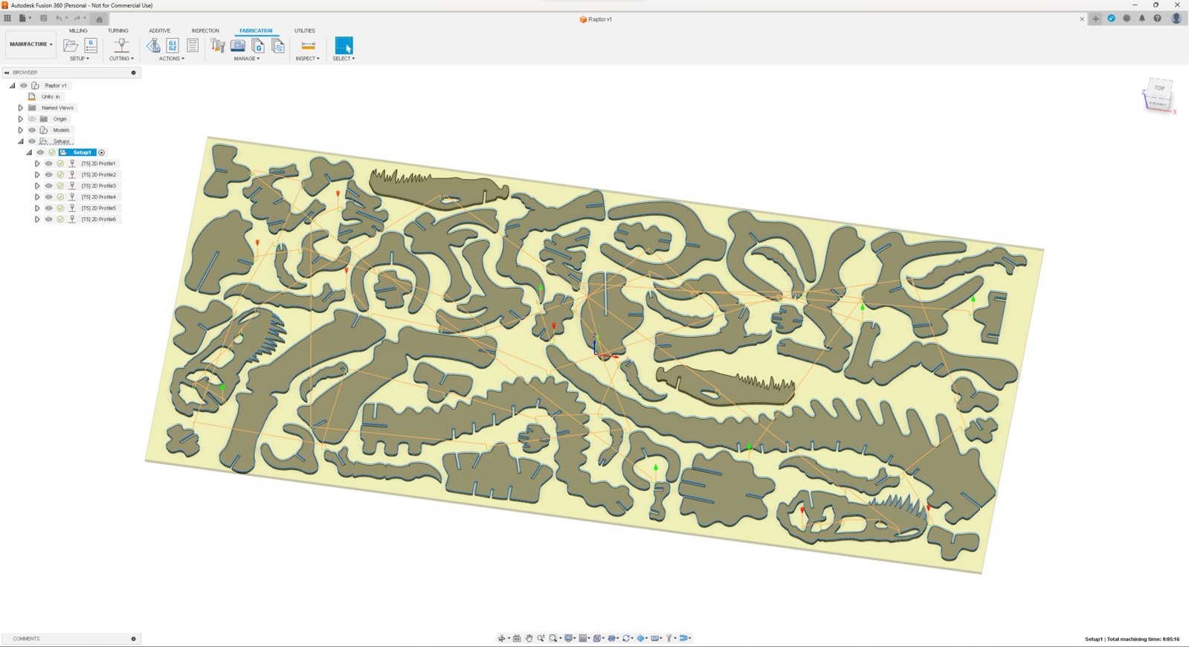Screen dimensions: 1189x647
Task: Toggle visibility of Raptor v1 root
Action: pos(24,86)
